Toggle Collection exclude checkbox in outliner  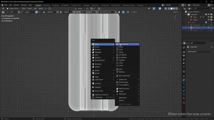[206, 14]
